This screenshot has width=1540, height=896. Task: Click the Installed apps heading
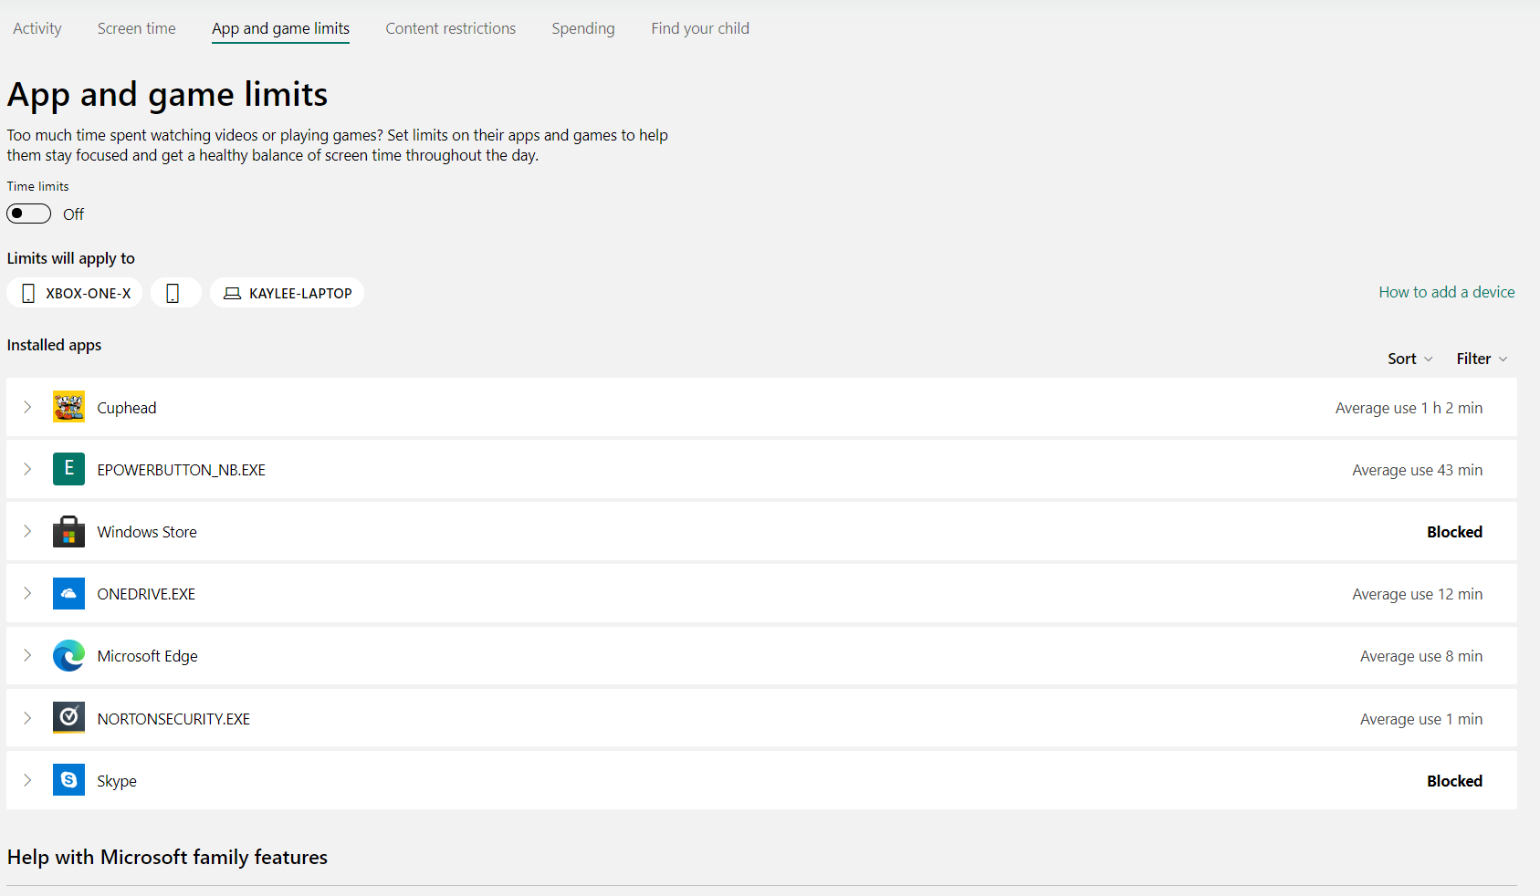point(54,345)
